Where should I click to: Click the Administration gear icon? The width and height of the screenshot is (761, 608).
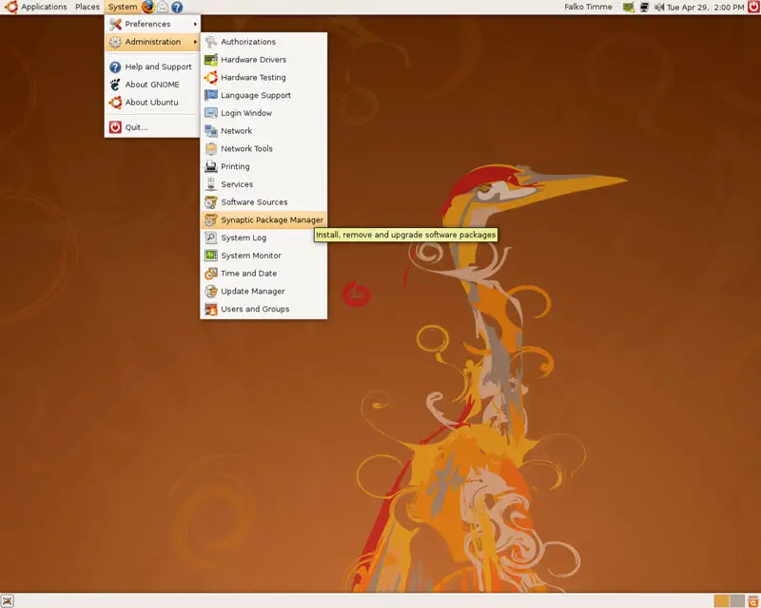pos(115,42)
